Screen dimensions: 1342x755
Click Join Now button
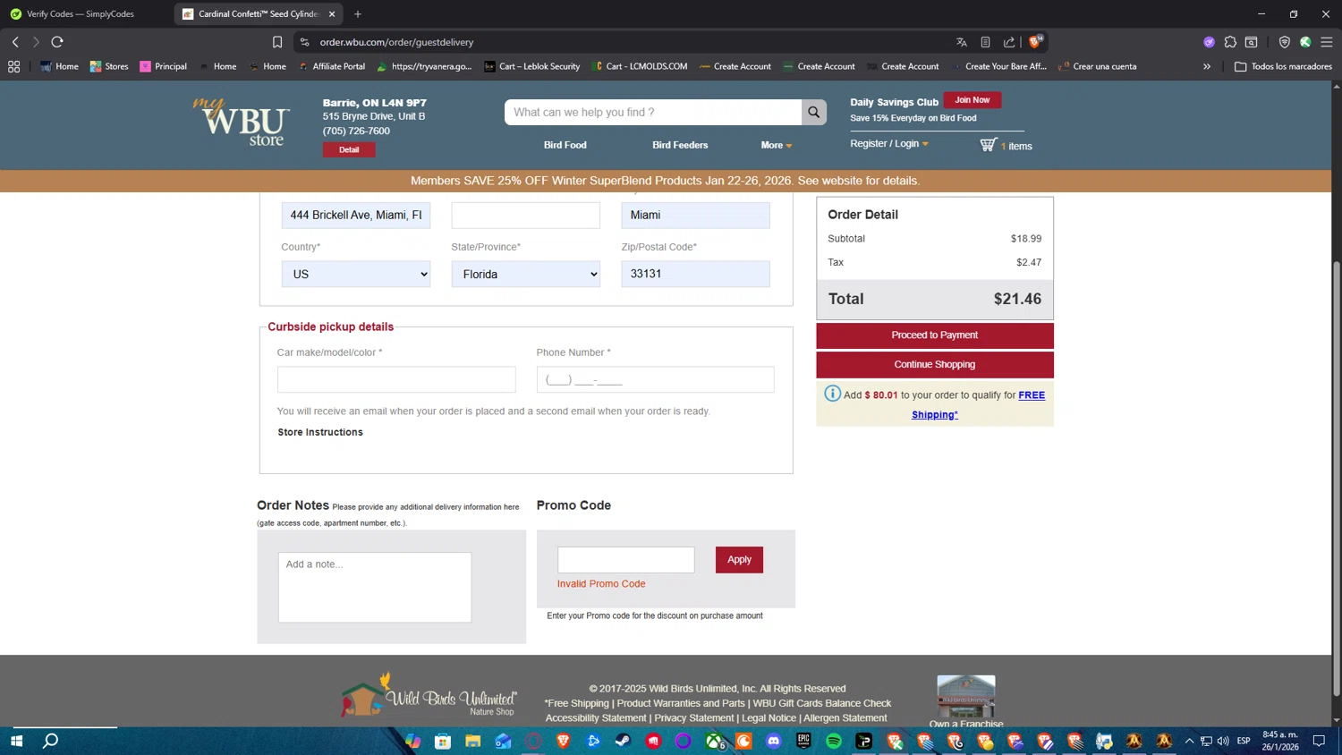coord(972,100)
